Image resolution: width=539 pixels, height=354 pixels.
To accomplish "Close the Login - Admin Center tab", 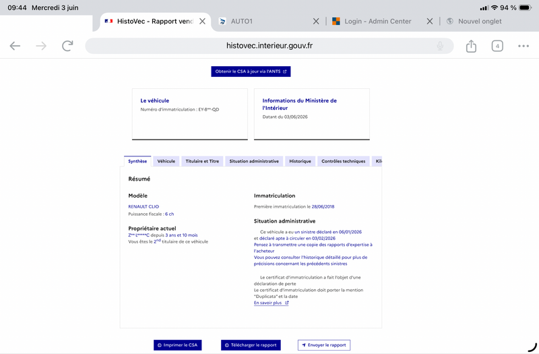I will [x=429, y=22].
